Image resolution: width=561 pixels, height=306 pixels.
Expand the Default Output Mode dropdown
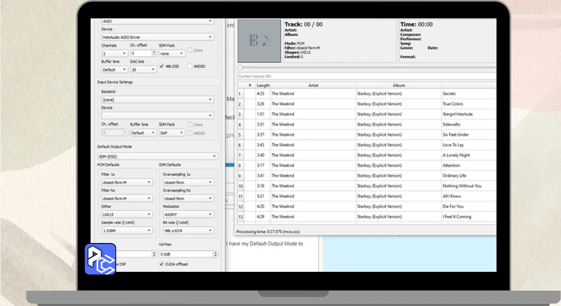click(157, 156)
